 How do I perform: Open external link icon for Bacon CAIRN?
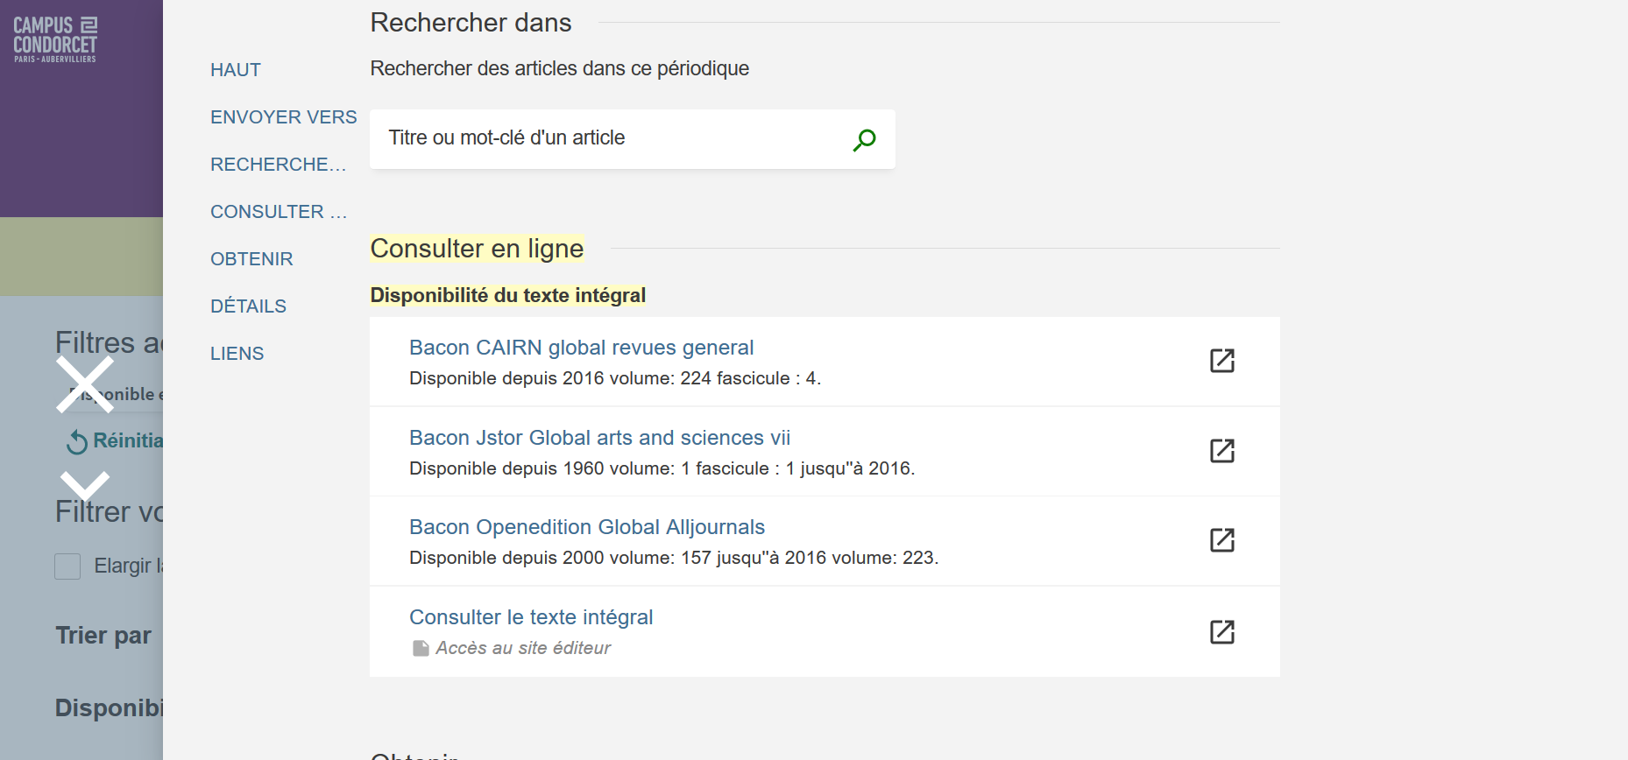point(1221,361)
